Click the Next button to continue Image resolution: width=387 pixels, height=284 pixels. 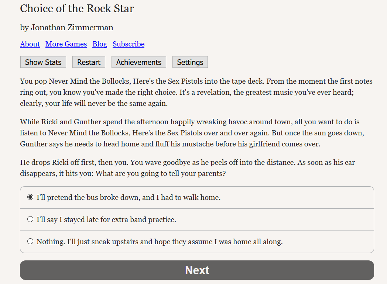click(197, 270)
